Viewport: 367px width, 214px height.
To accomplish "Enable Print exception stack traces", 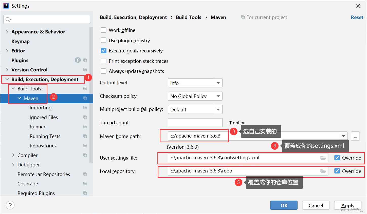I will 104,61.
